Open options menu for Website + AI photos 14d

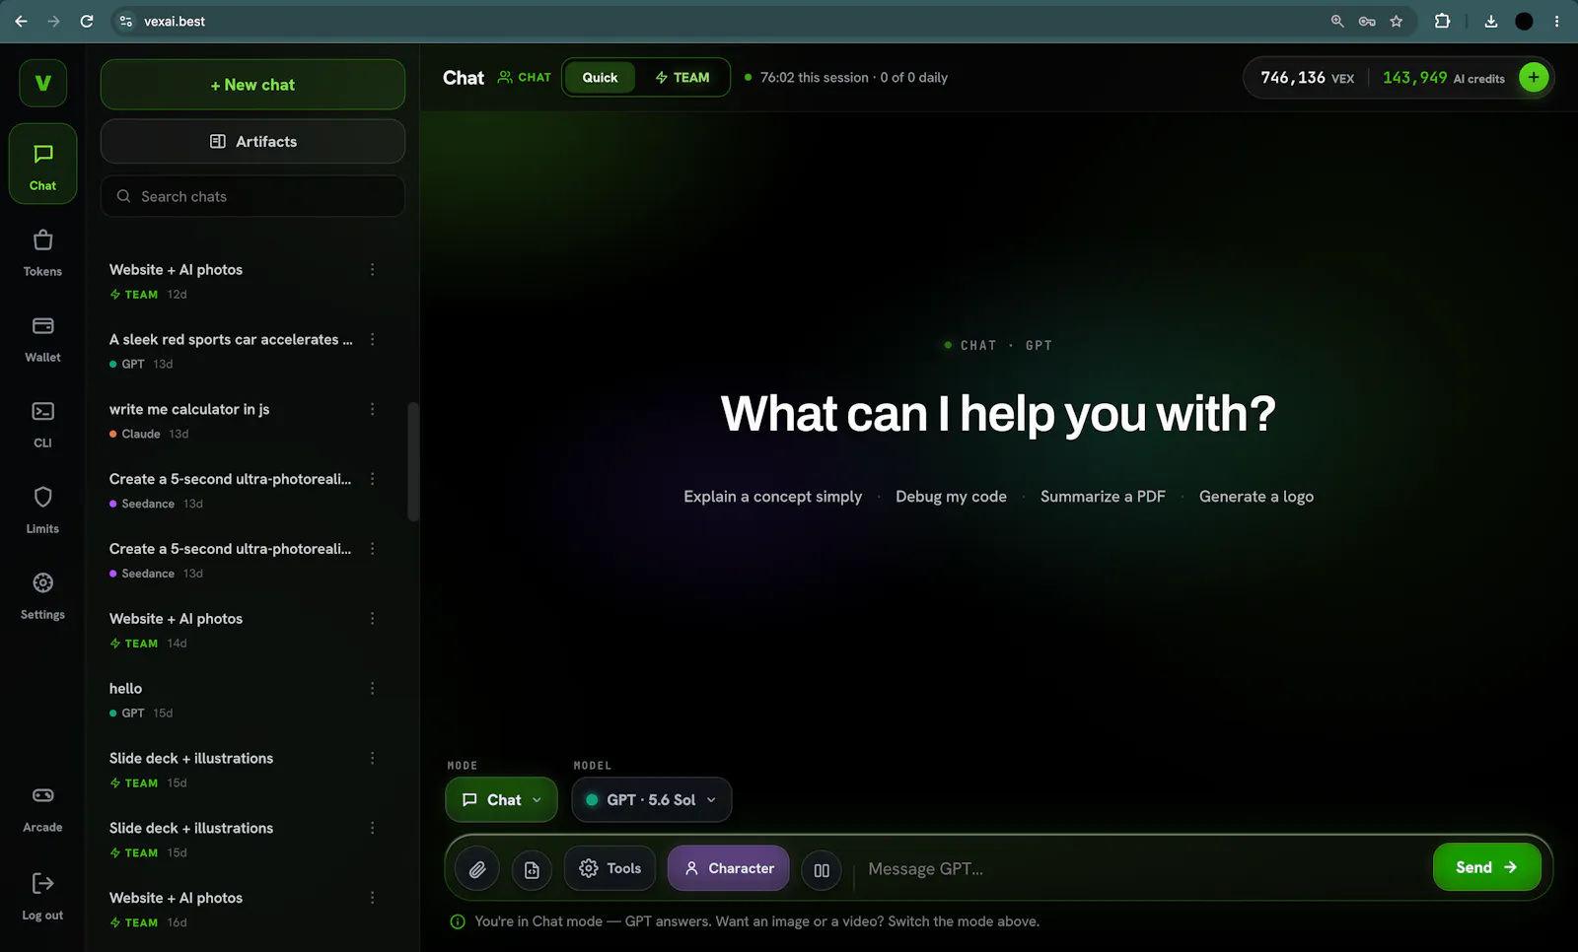tap(372, 618)
